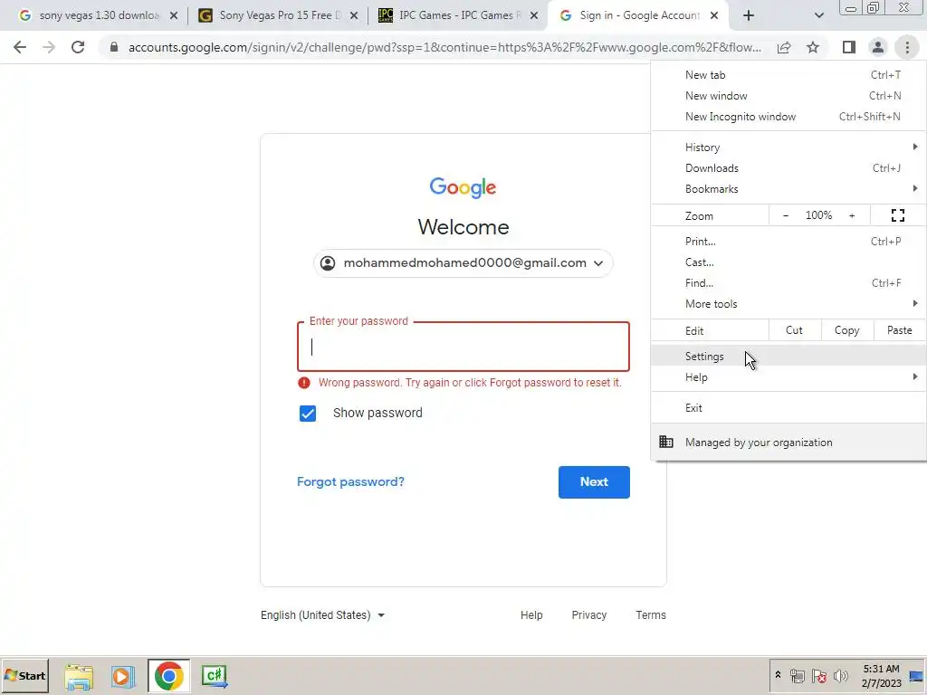Bookmark this page with the star icon

pos(813,47)
